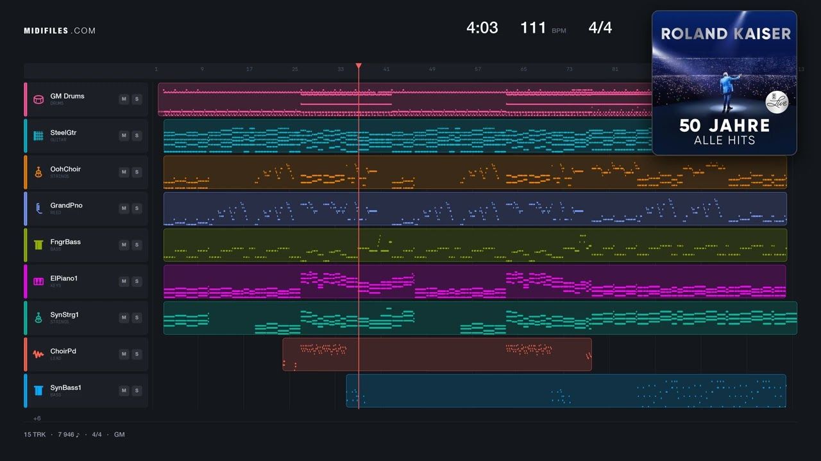The height and width of the screenshot is (461, 821).
Task: Mute the OohChoir track
Action: pyautogui.click(x=124, y=172)
